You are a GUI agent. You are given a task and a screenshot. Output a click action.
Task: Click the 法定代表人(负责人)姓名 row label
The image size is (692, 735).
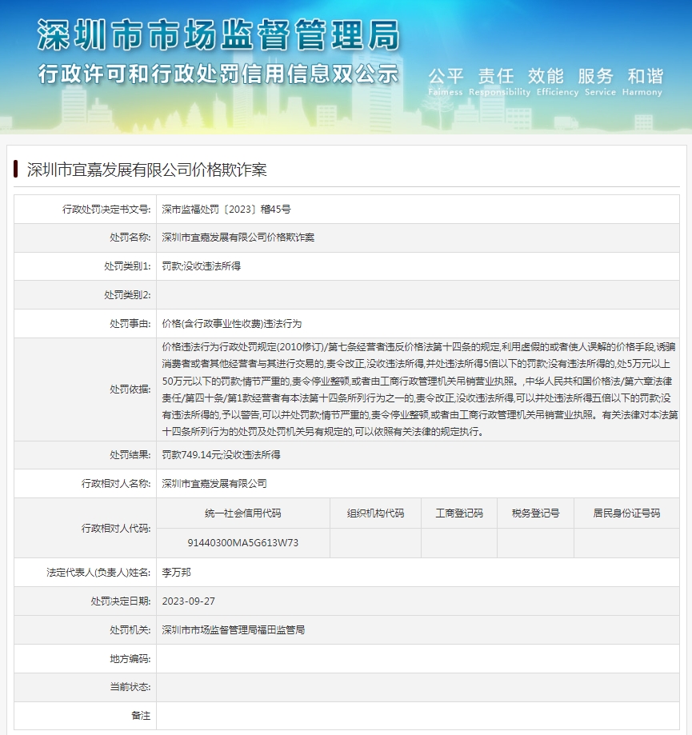pos(98,573)
